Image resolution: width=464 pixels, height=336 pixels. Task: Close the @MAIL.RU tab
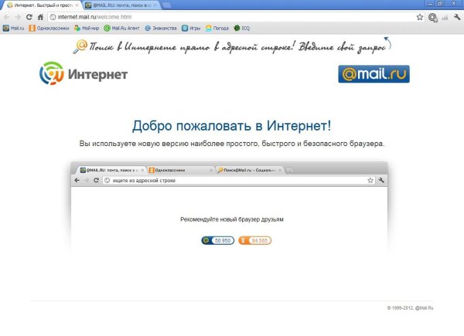click(x=155, y=5)
